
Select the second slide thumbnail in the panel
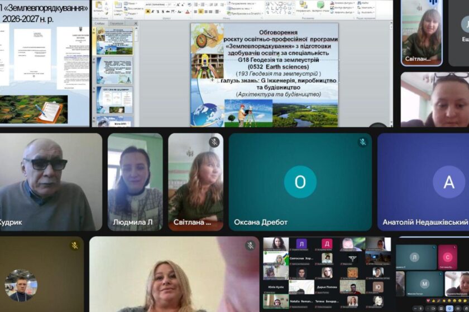(115, 70)
